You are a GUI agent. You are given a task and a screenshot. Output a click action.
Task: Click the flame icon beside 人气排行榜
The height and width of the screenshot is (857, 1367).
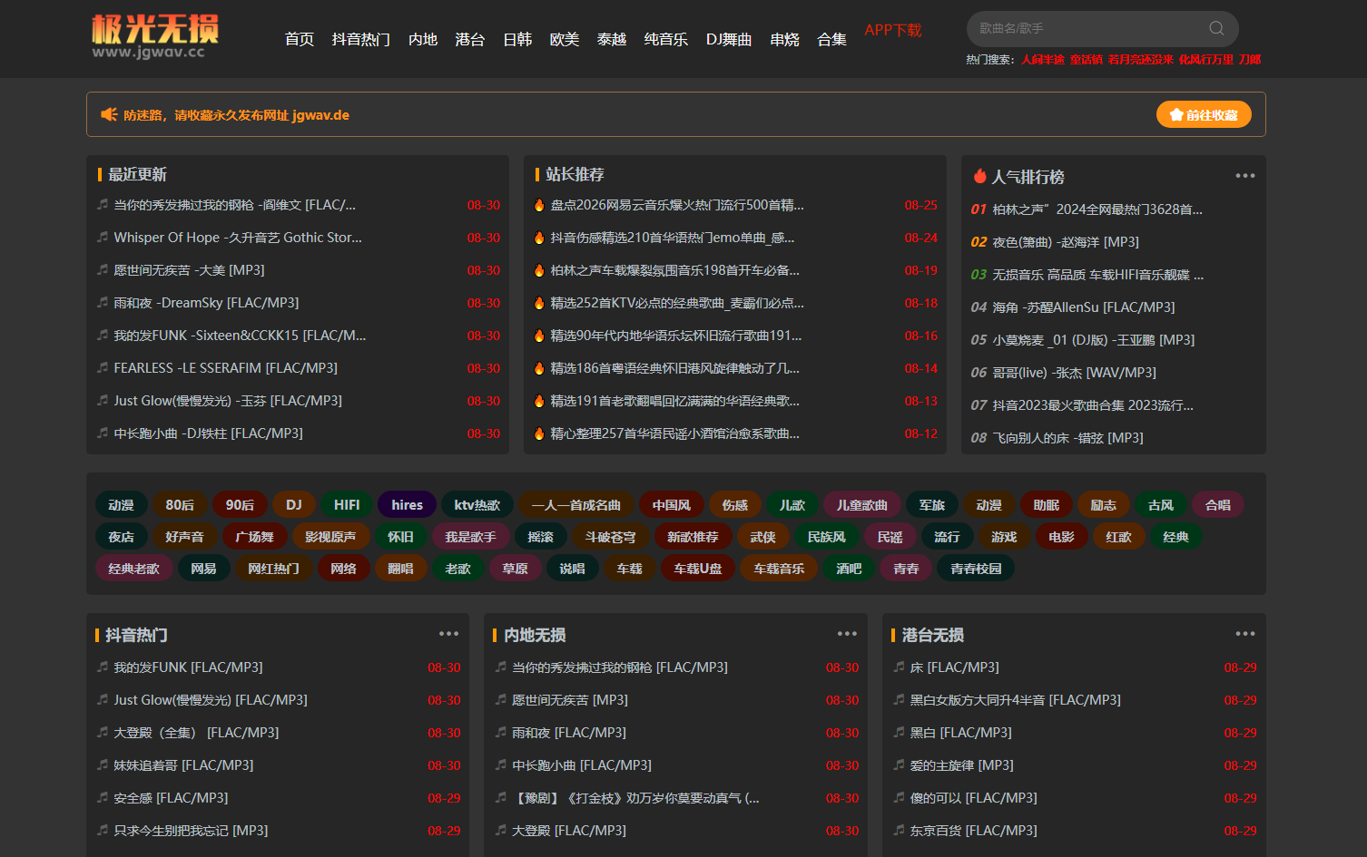pyautogui.click(x=979, y=176)
